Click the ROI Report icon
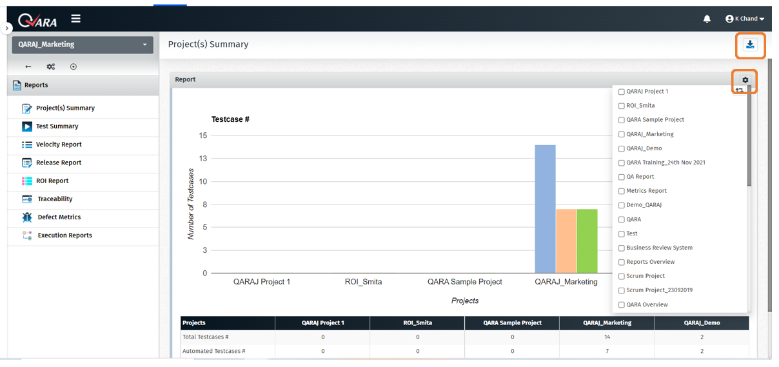 pyautogui.click(x=26, y=181)
